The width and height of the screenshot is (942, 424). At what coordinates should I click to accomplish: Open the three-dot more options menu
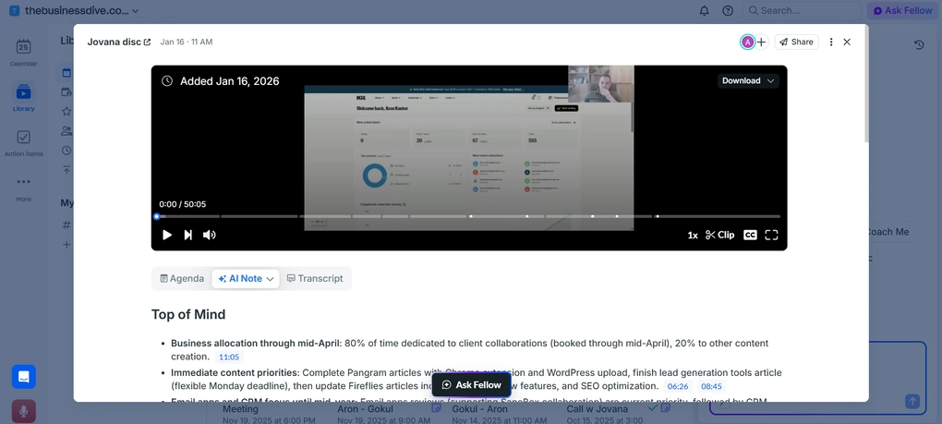coord(831,42)
